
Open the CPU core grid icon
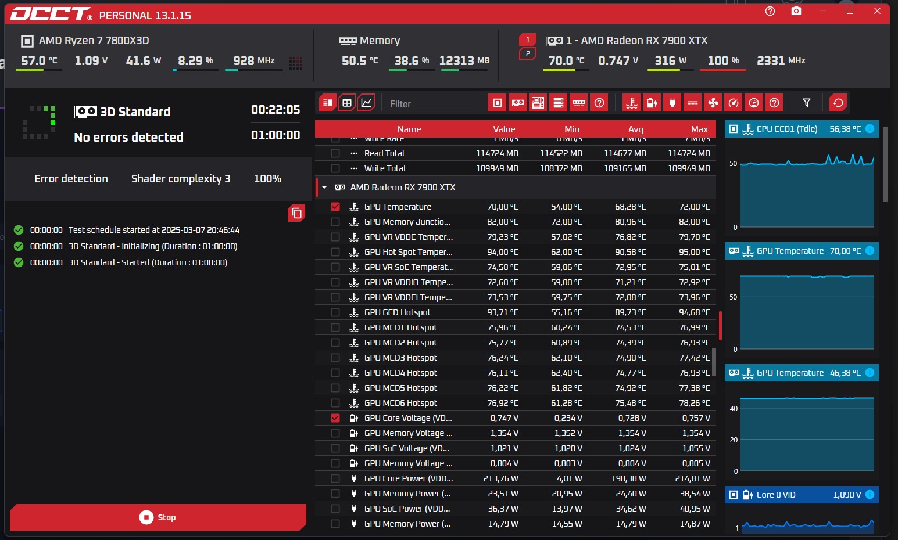[296, 63]
